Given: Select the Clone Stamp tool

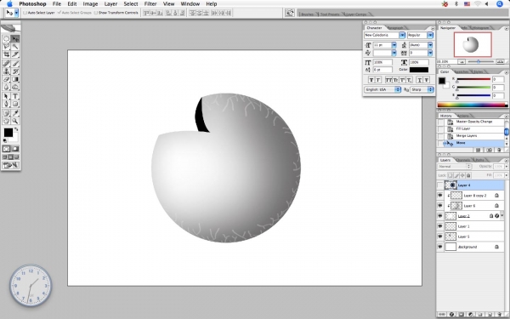Looking at the screenshot, I should 6,71.
